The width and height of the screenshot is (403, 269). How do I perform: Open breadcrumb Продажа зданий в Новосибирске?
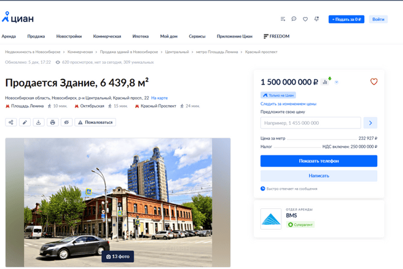pyautogui.click(x=129, y=52)
